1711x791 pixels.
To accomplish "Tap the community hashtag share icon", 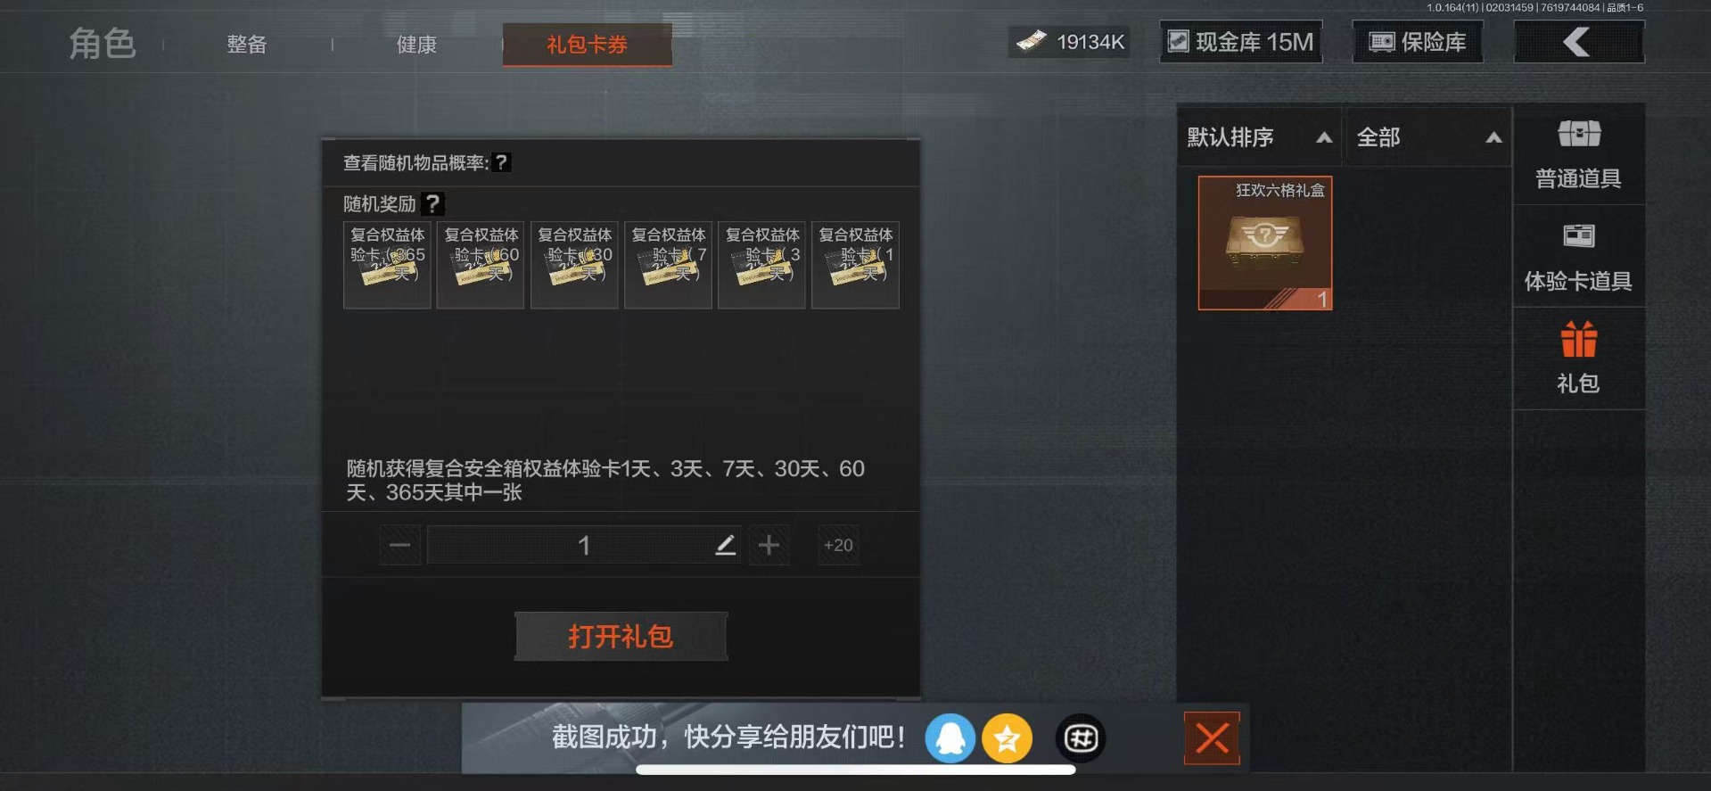I will click(1081, 738).
